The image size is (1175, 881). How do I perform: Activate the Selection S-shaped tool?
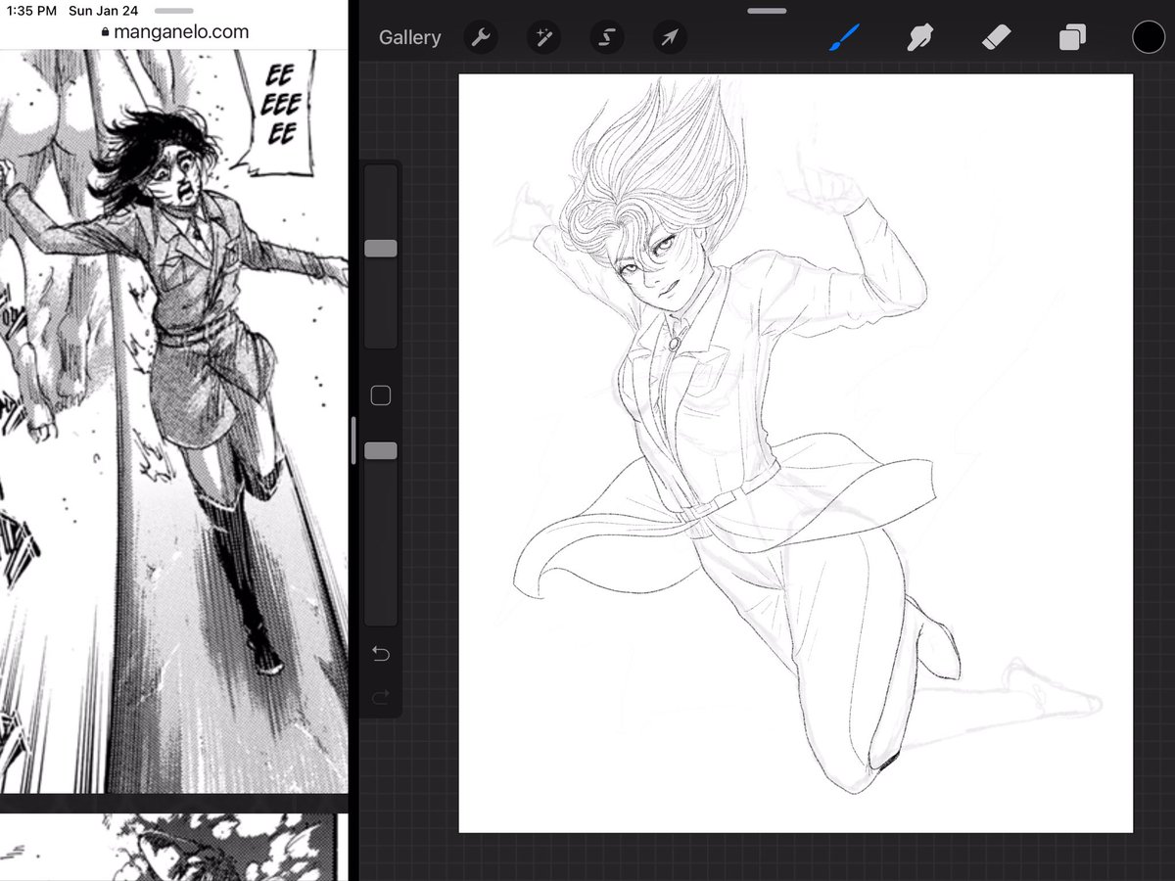point(607,38)
